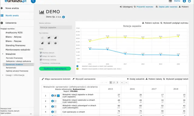Enable Porównaj z konkurencją checkbox
This screenshot has width=194, height=116.
pos(41,63)
